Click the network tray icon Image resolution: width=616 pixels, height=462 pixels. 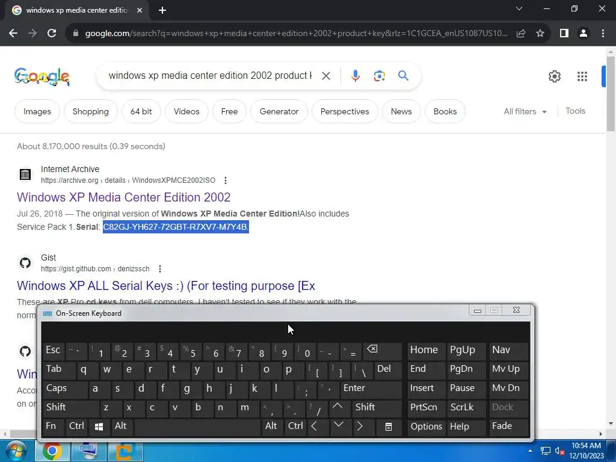(x=545, y=451)
